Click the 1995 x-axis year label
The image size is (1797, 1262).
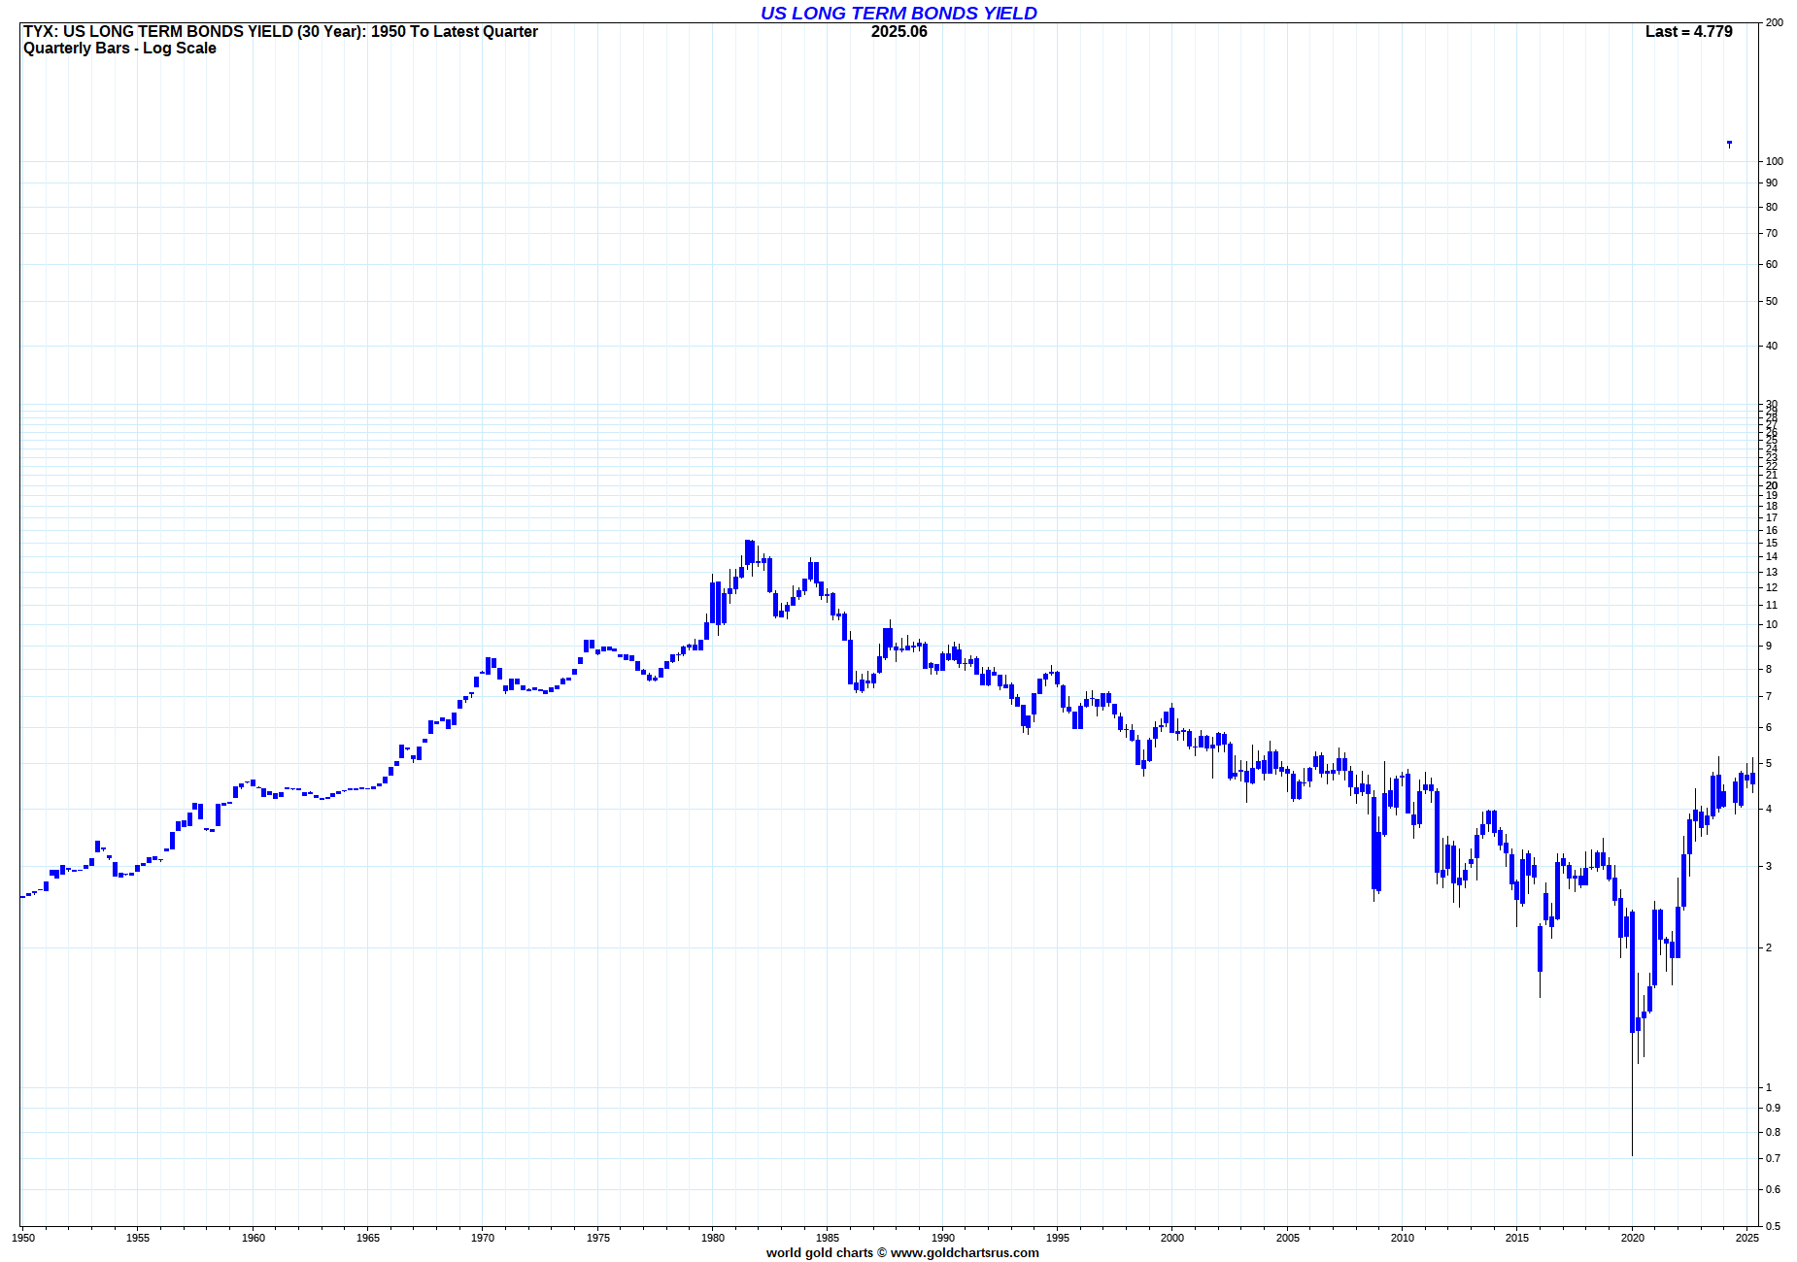1058,1238
